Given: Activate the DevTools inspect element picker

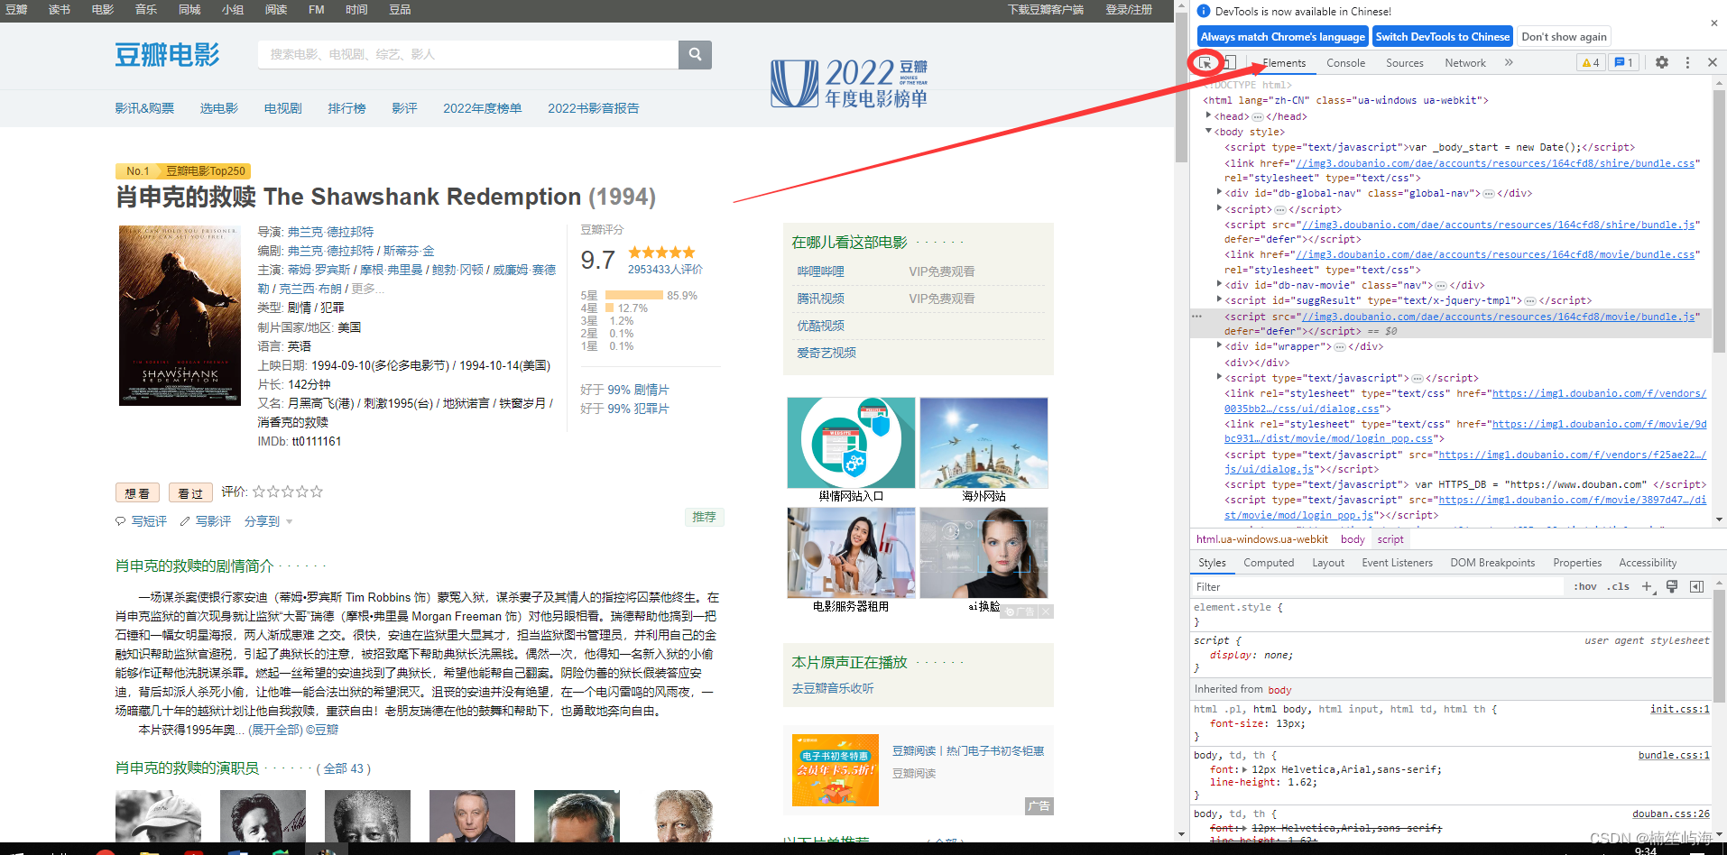Looking at the screenshot, I should tap(1205, 62).
